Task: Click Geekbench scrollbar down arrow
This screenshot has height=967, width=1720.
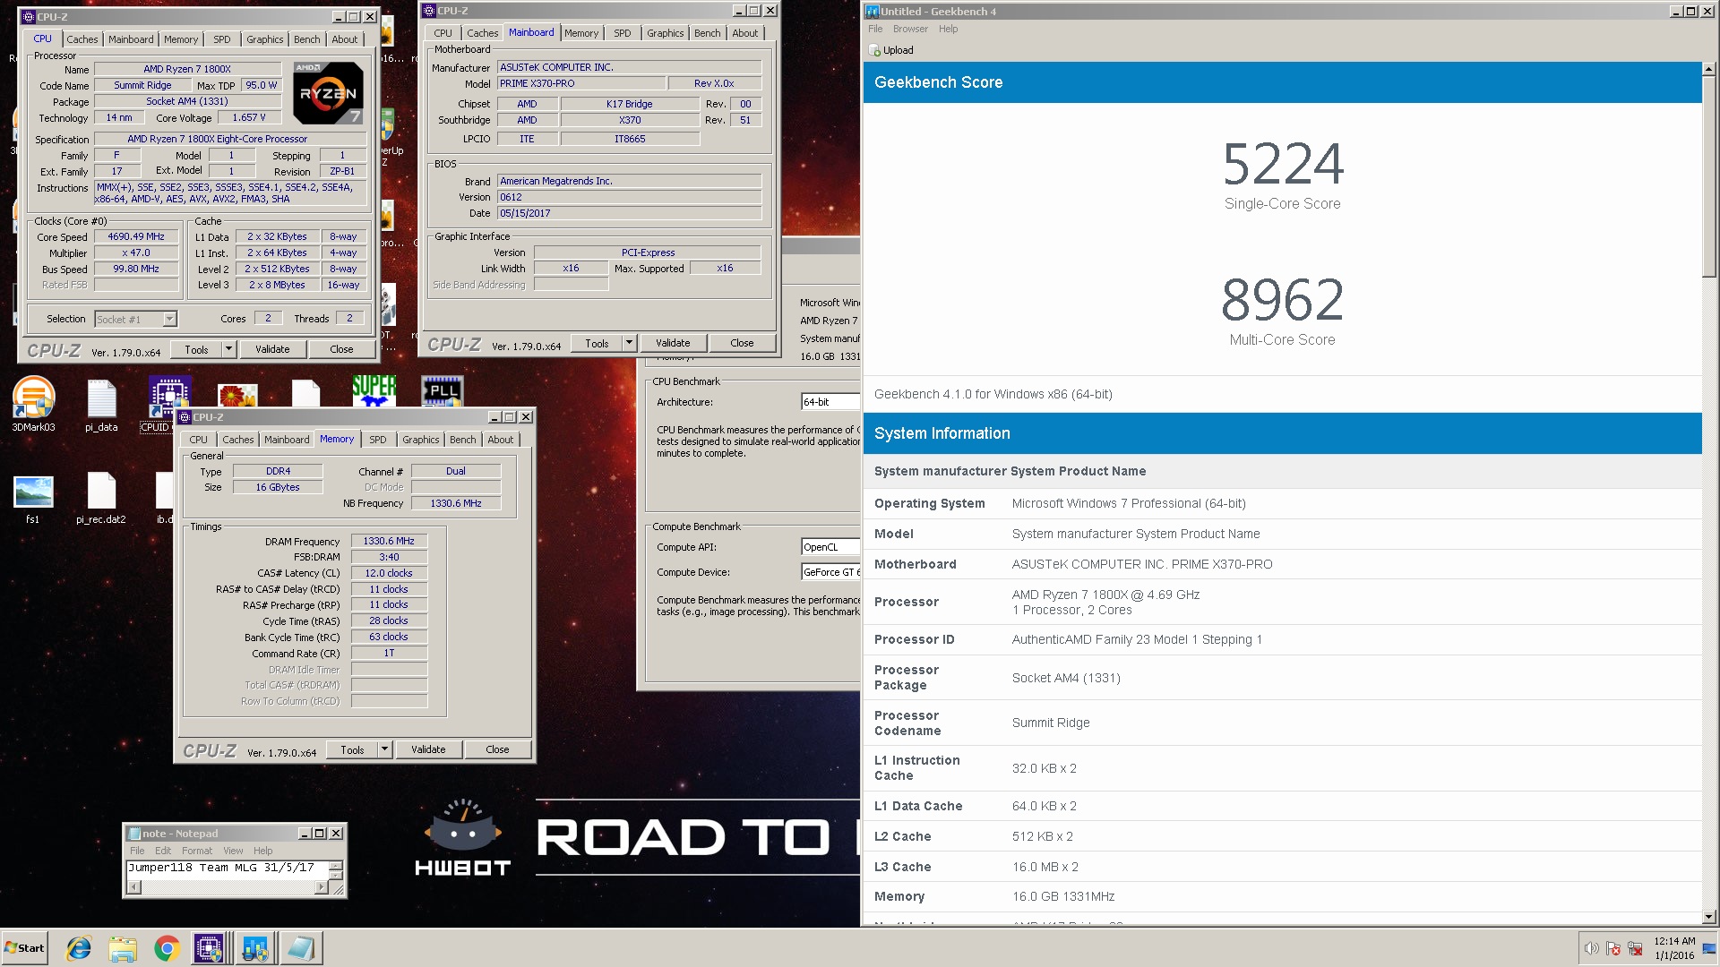Action: click(x=1709, y=917)
